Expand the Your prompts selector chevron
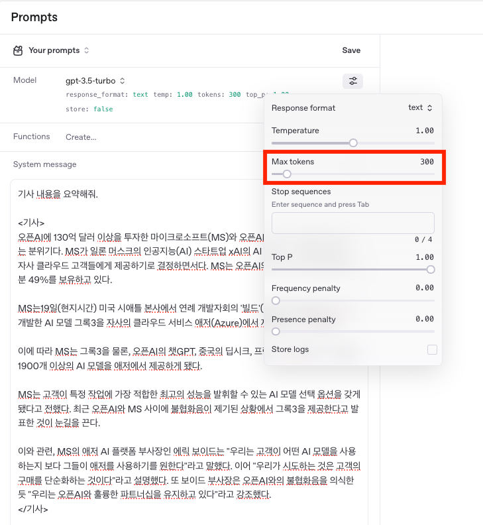 (x=86, y=50)
